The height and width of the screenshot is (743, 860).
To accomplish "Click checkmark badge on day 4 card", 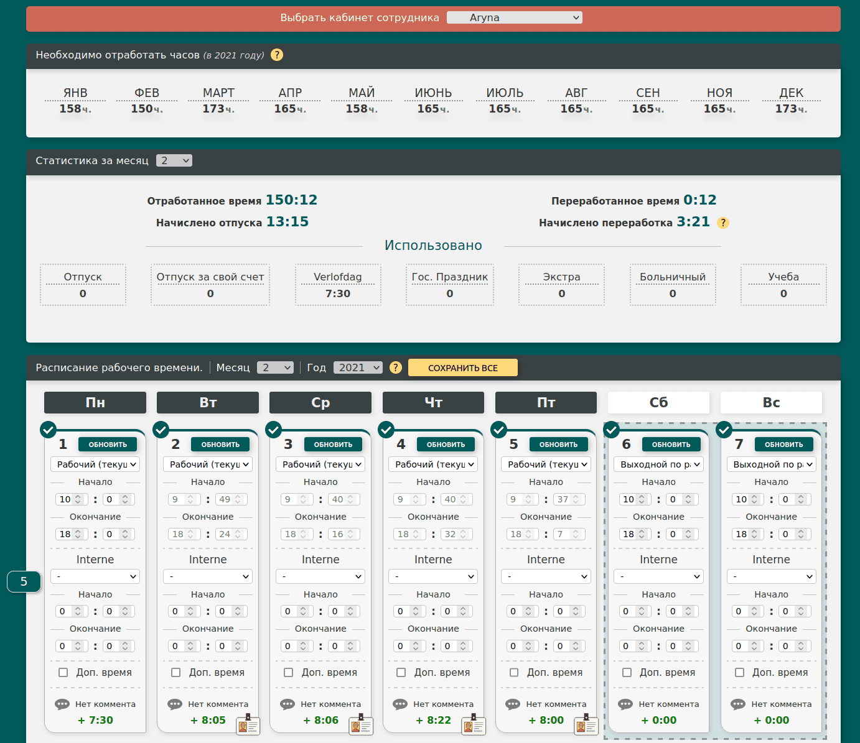I will click(x=386, y=430).
